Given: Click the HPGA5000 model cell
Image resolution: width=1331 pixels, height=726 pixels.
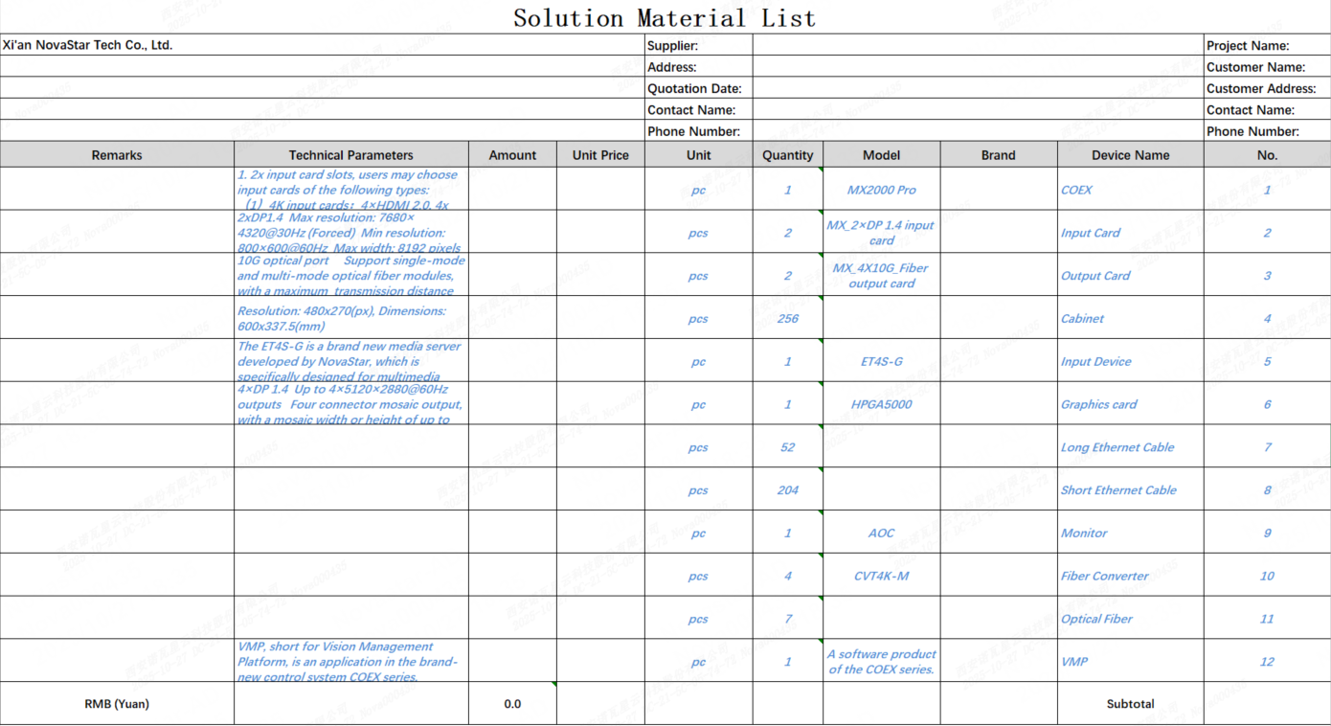Looking at the screenshot, I should [881, 404].
